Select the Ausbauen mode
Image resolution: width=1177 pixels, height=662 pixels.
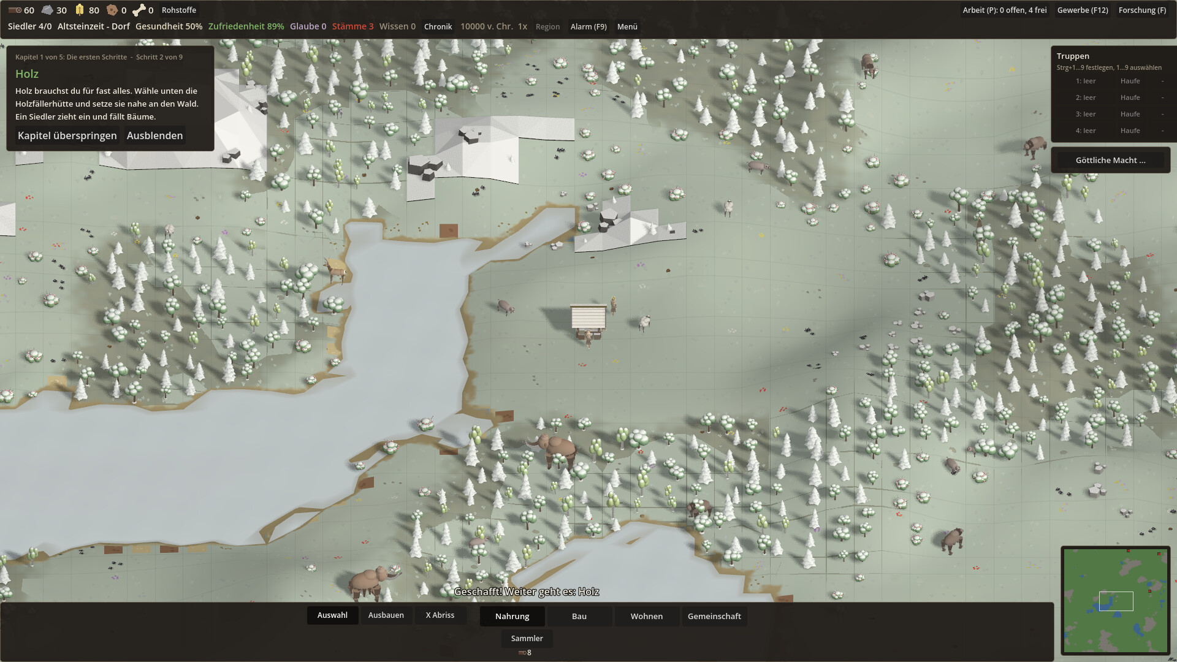[386, 615]
